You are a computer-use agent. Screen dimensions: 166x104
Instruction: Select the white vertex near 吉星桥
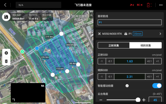[52, 75]
